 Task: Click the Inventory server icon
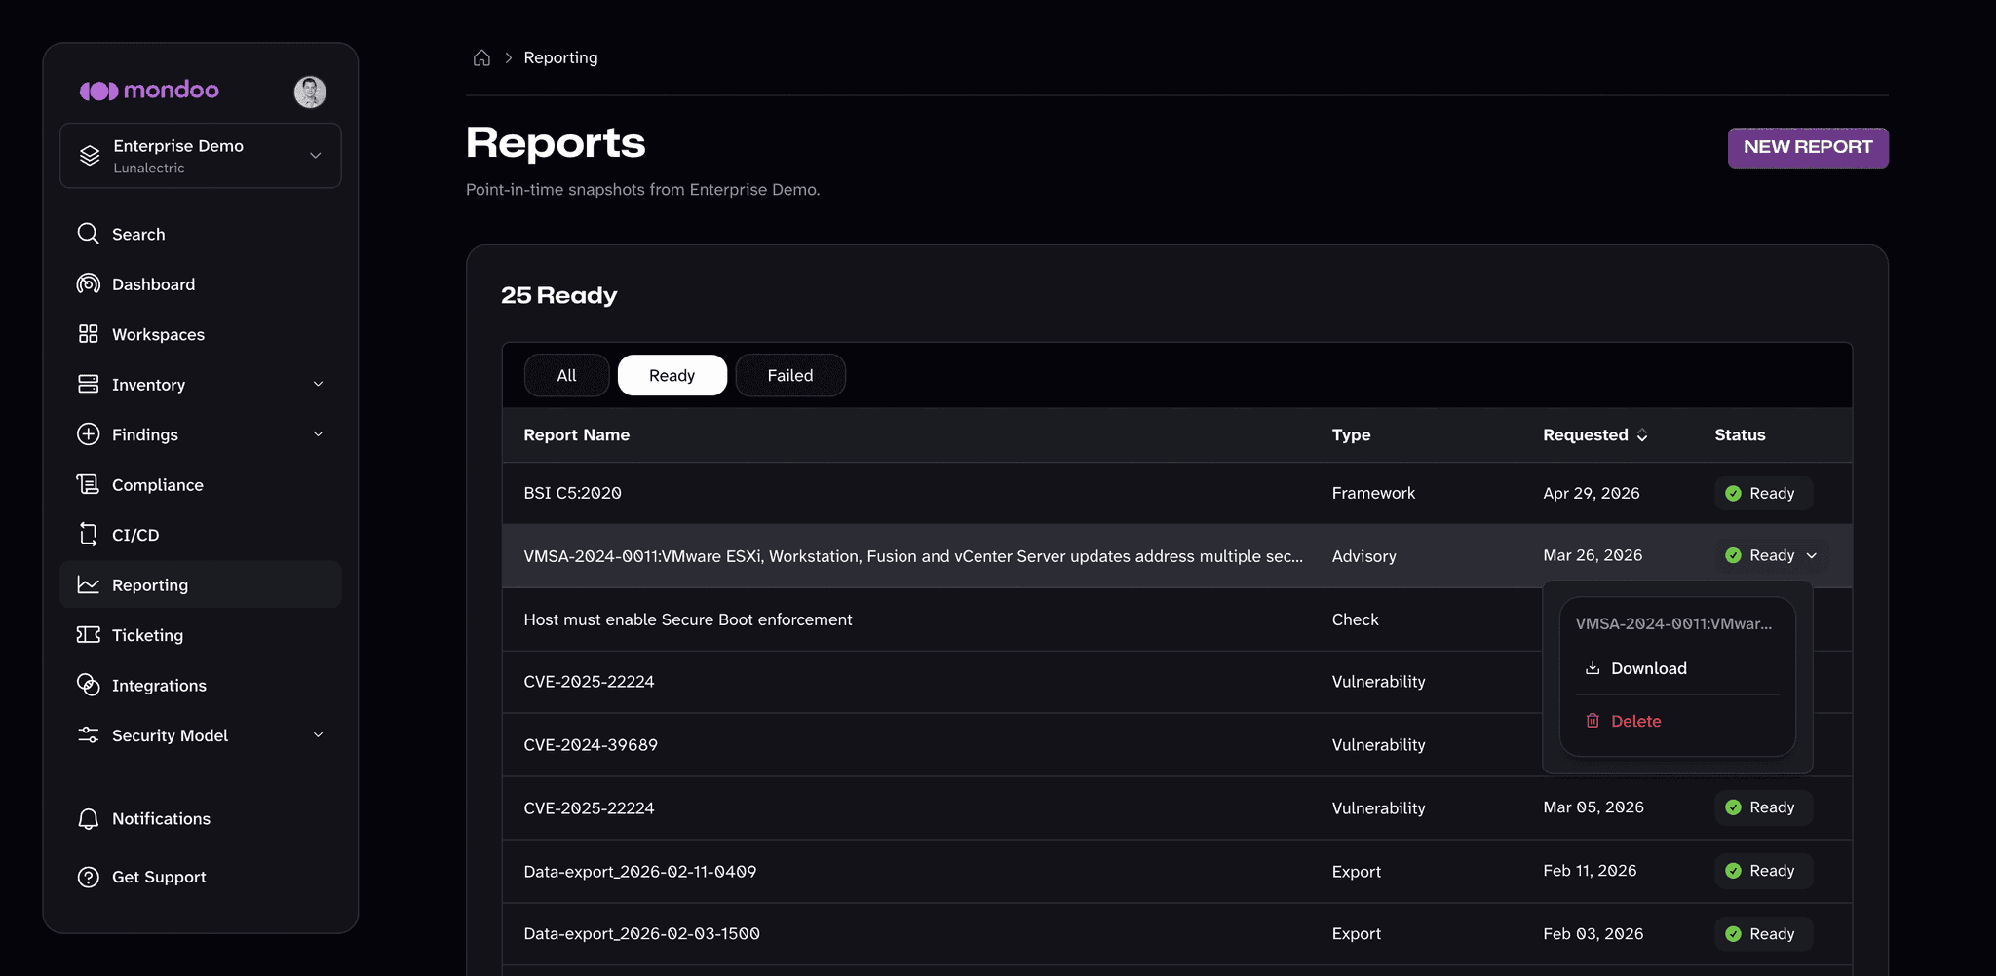[x=88, y=384]
